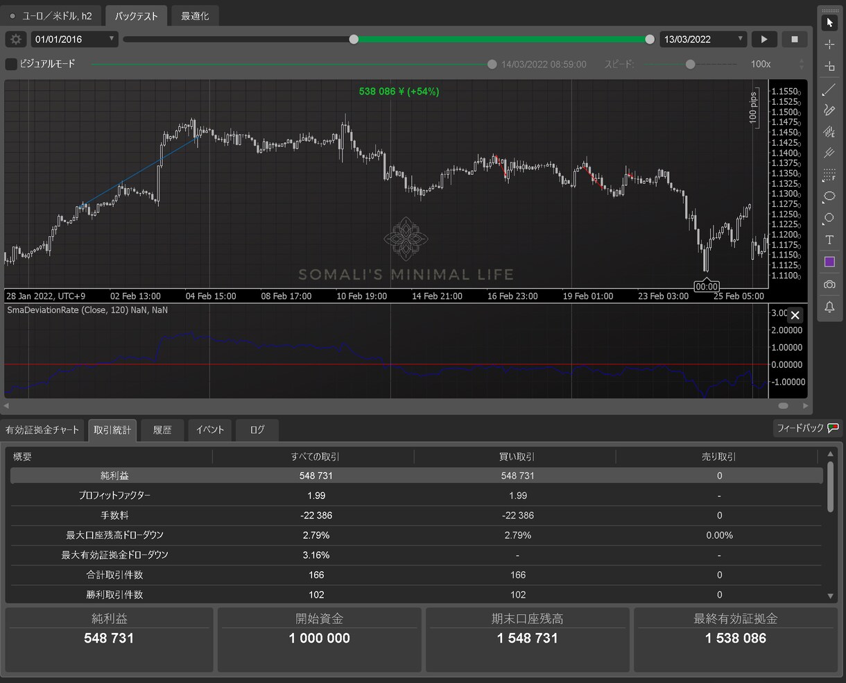Open the end date 13/03/2022 dropdown
The height and width of the screenshot is (683, 846).
703,40
